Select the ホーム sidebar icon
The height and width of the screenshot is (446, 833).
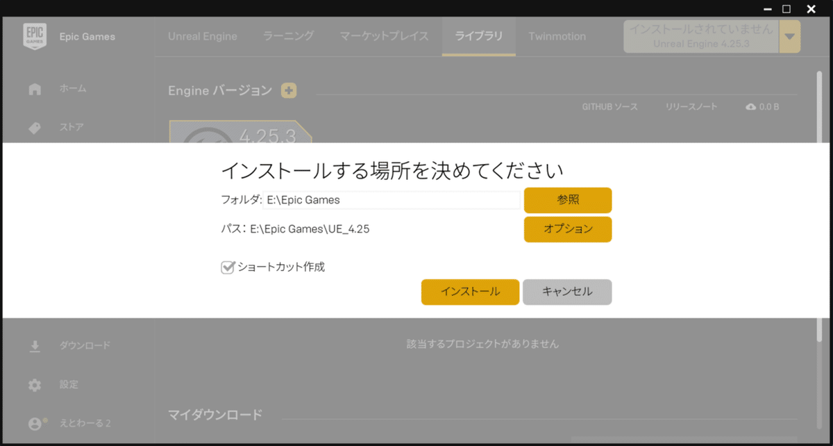point(34,88)
